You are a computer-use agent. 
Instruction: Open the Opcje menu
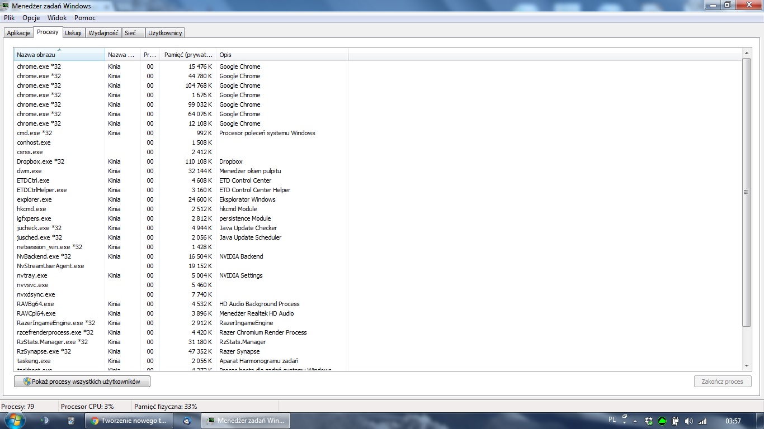pyautogui.click(x=31, y=18)
